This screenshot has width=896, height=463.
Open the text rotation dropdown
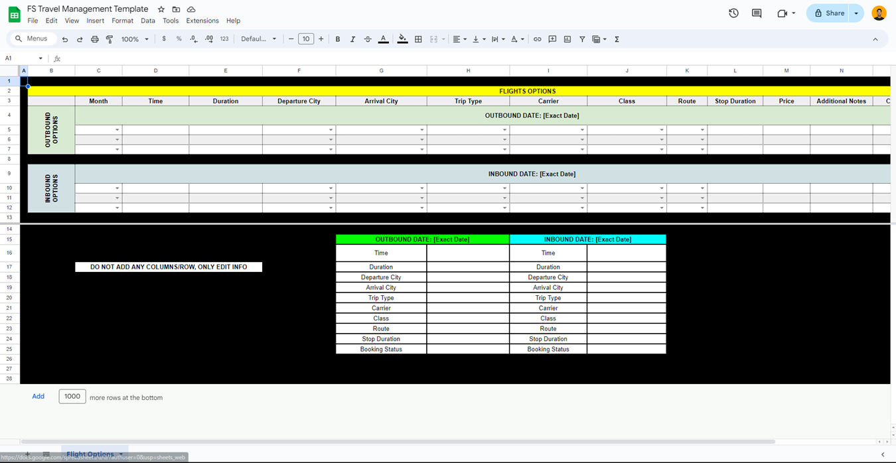(517, 39)
